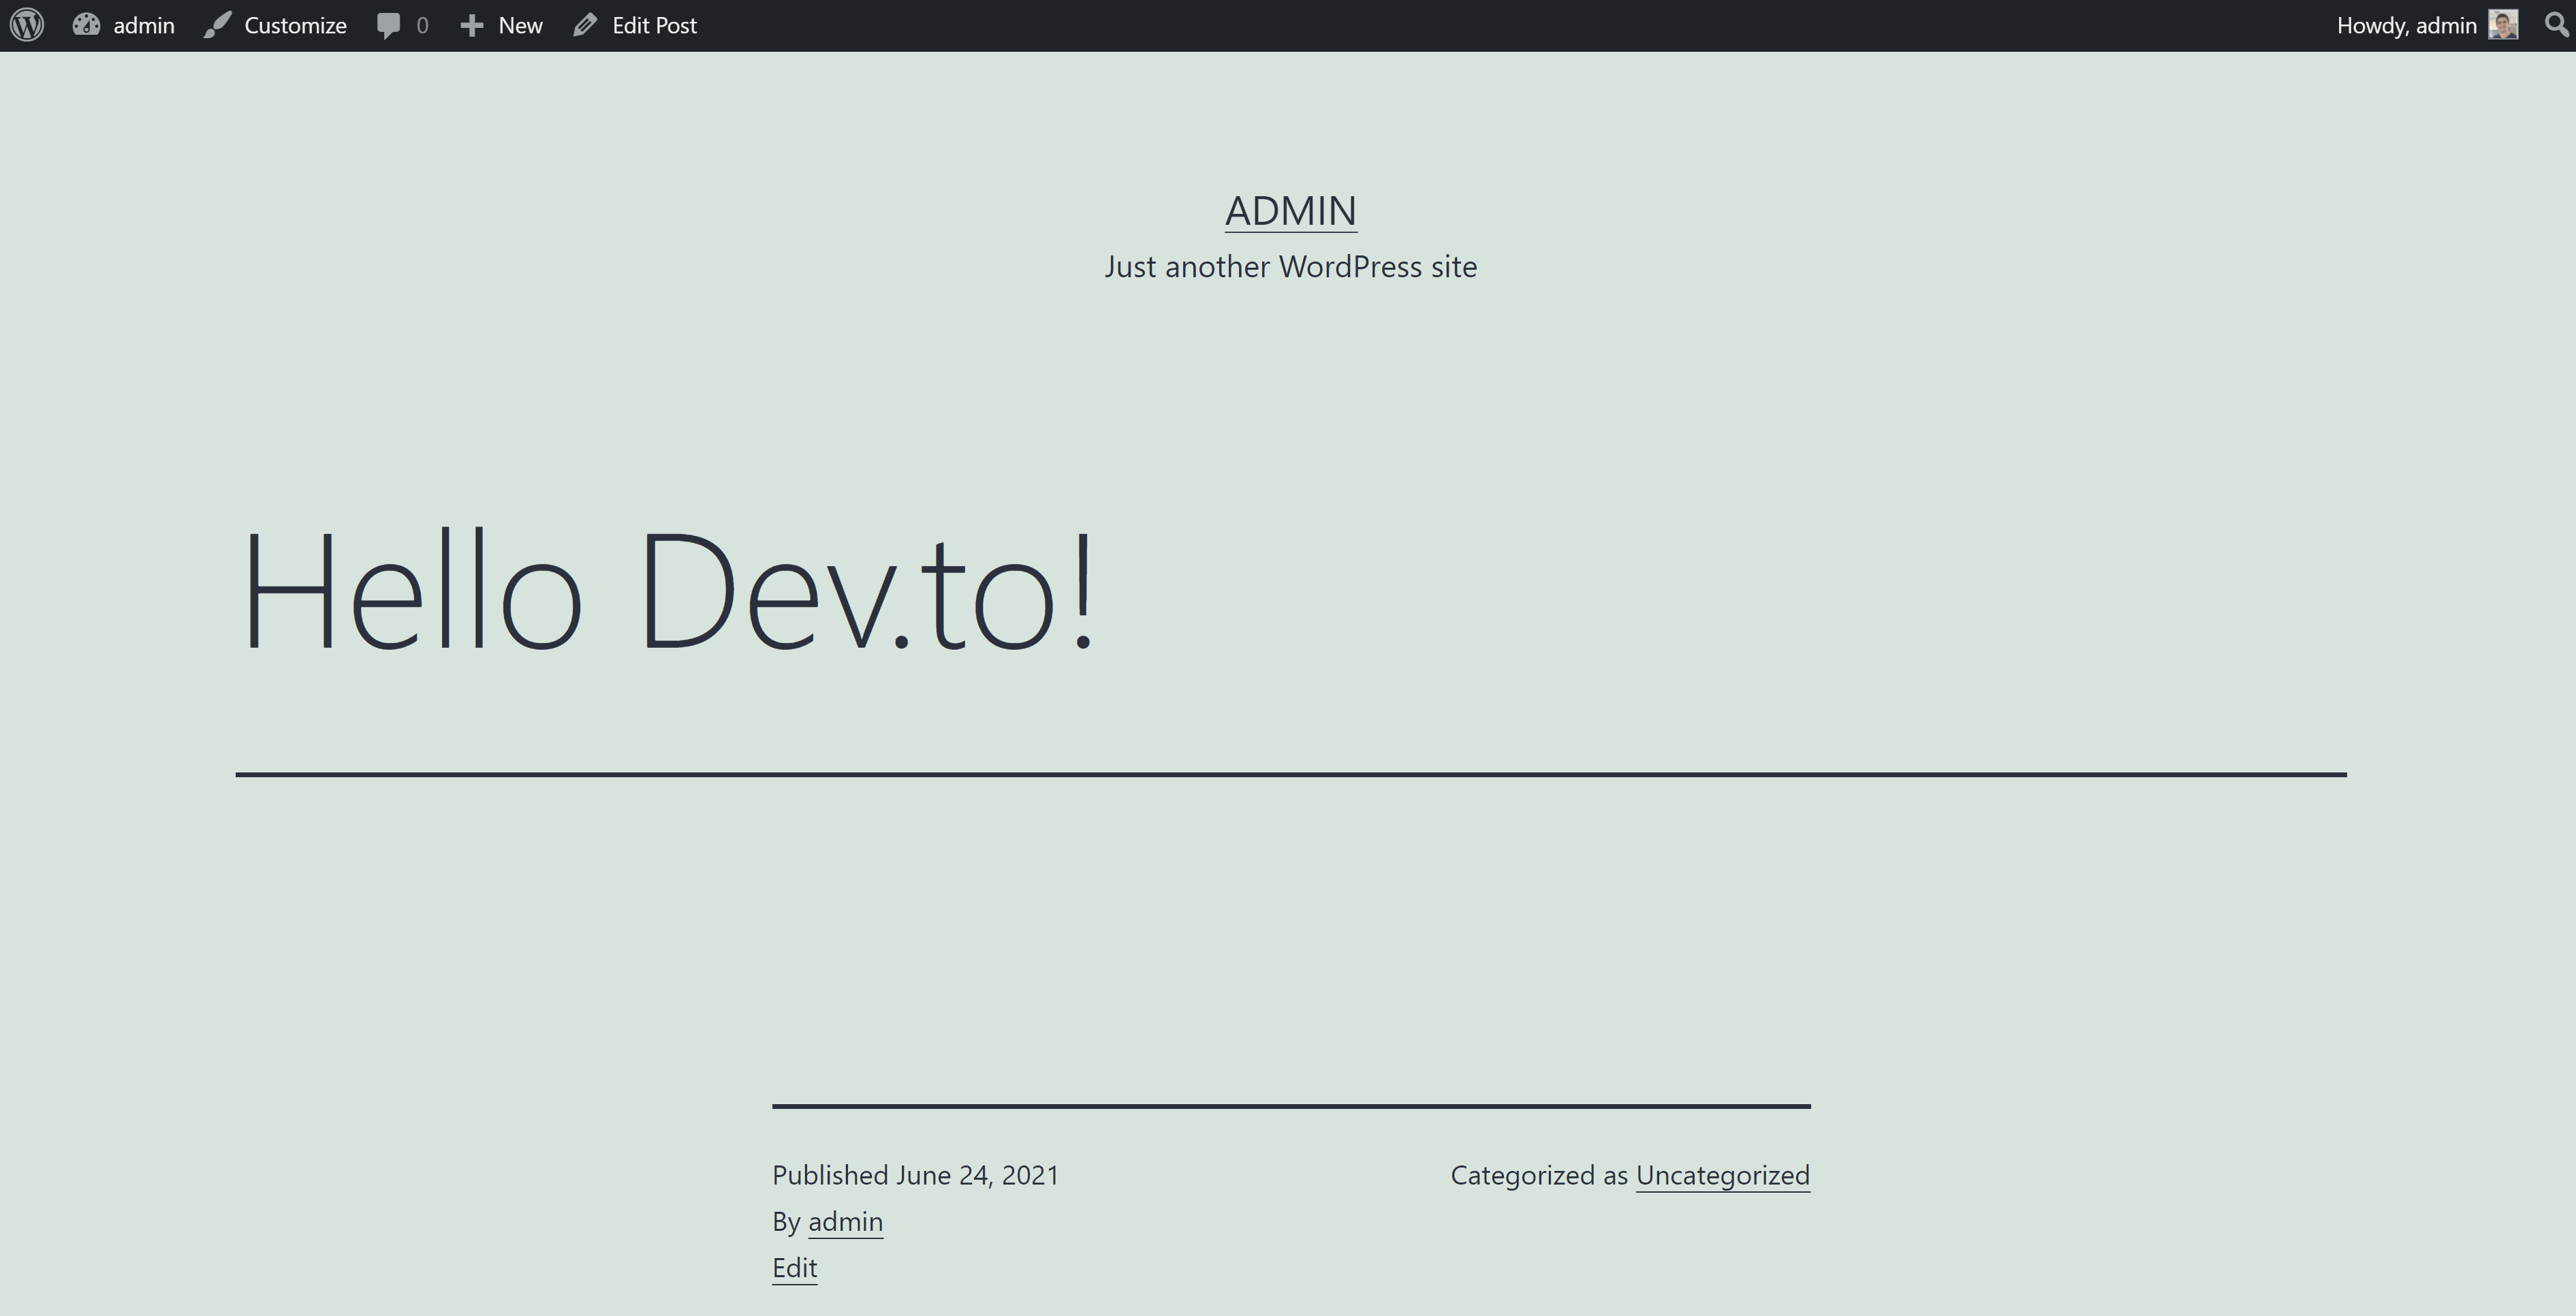Click the plus icon for New
2576x1316 pixels.
472,25
